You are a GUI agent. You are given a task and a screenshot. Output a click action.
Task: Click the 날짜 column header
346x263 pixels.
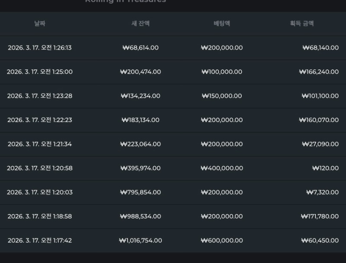39,24
